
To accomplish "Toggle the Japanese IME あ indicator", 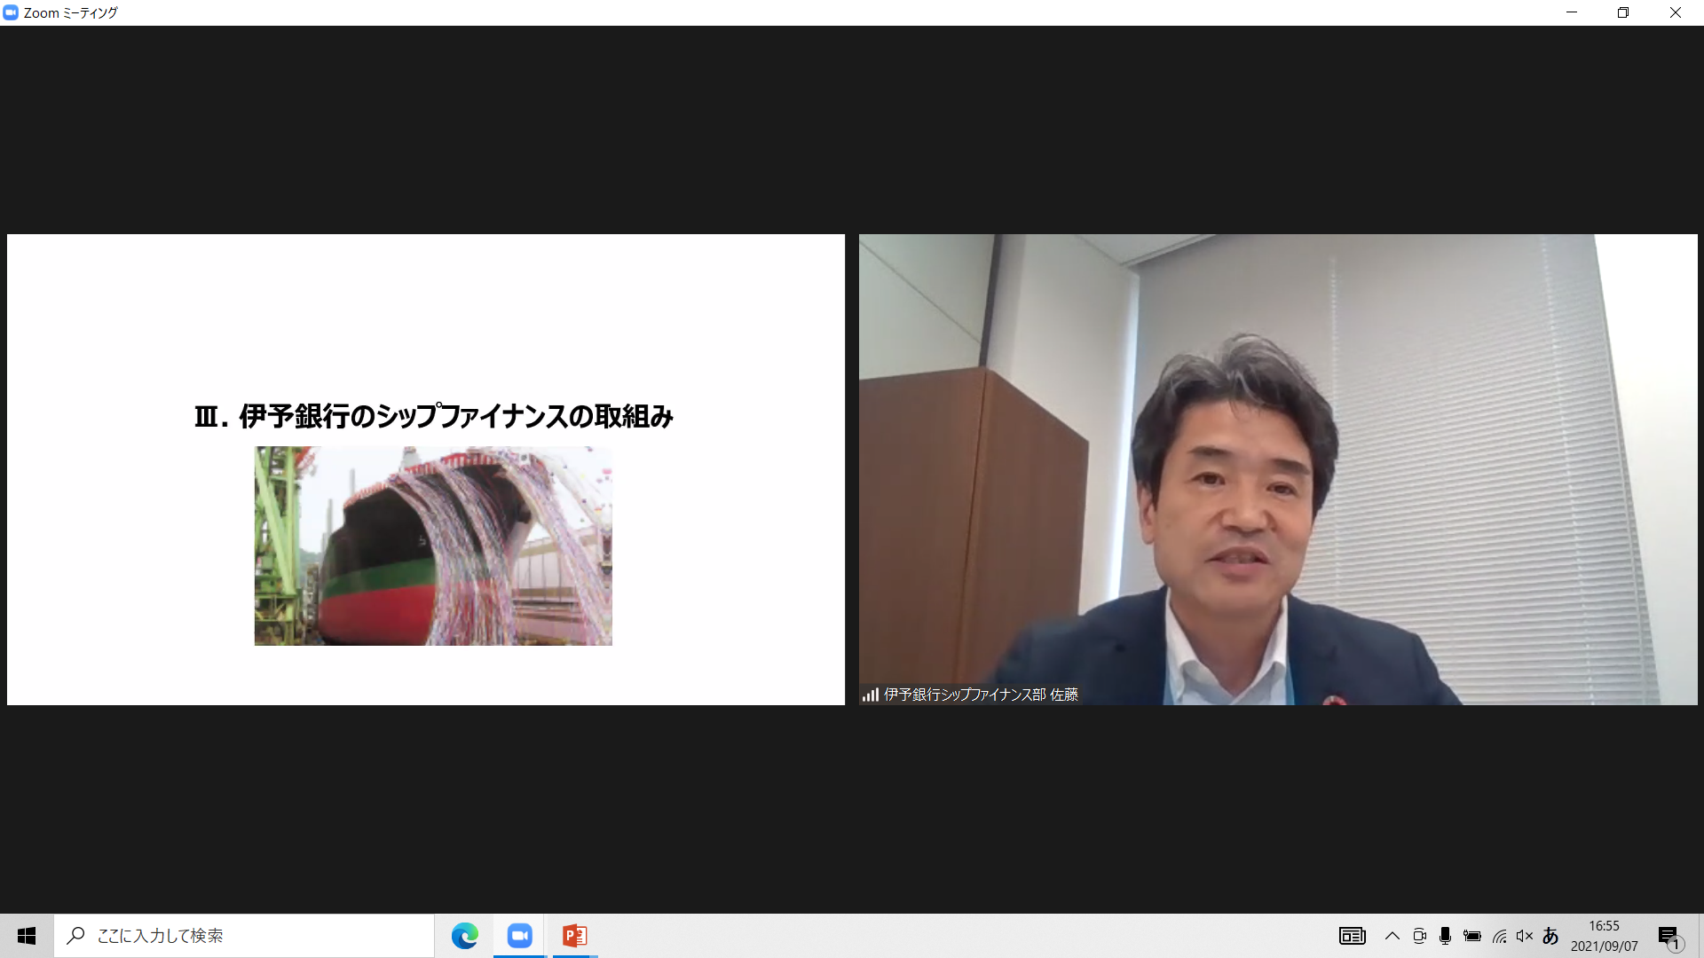I will coord(1550,936).
